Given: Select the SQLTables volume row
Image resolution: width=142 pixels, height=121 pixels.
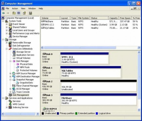Looking at the screenshot, I should click(90, 28).
